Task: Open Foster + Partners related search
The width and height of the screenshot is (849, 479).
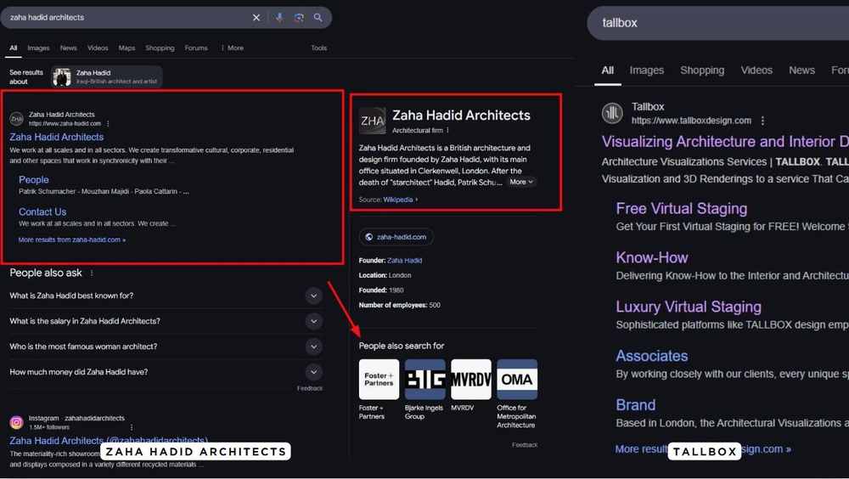Action: click(x=379, y=390)
